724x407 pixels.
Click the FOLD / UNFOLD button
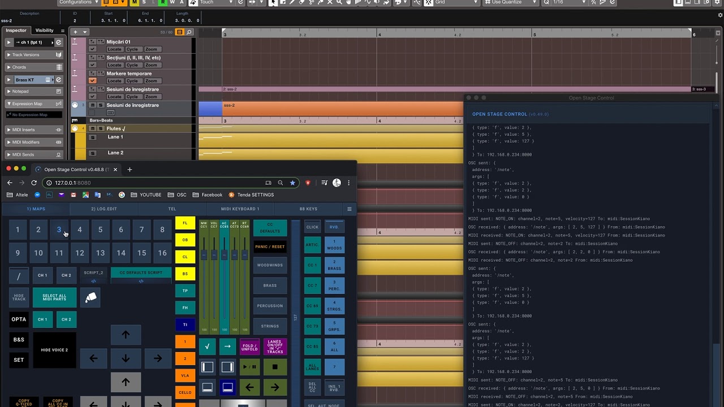click(x=249, y=347)
